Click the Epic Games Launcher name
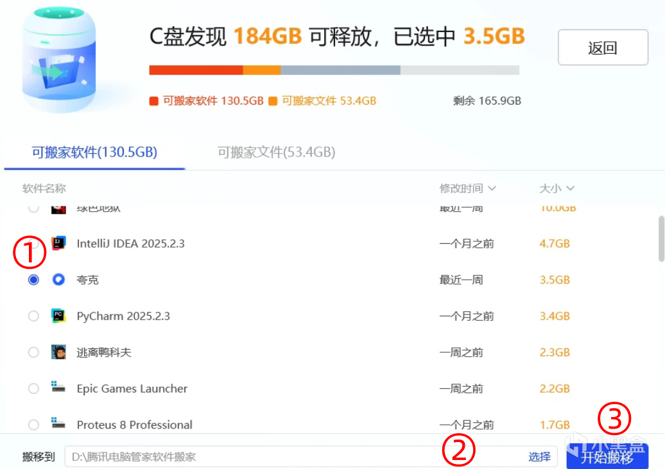This screenshot has width=665, height=469. coord(132,388)
